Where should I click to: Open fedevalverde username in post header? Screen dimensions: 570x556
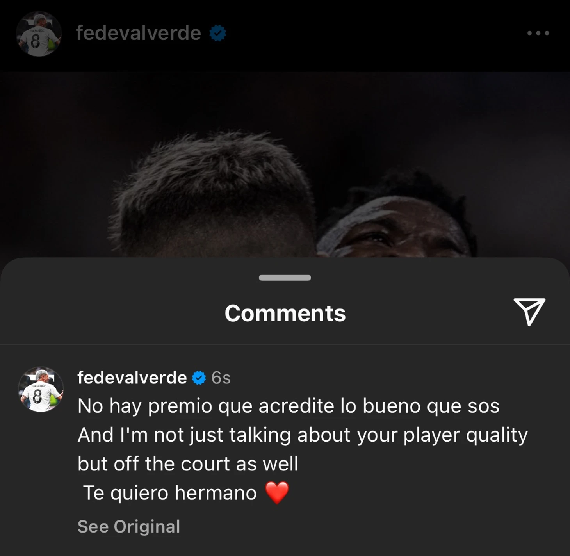139,33
